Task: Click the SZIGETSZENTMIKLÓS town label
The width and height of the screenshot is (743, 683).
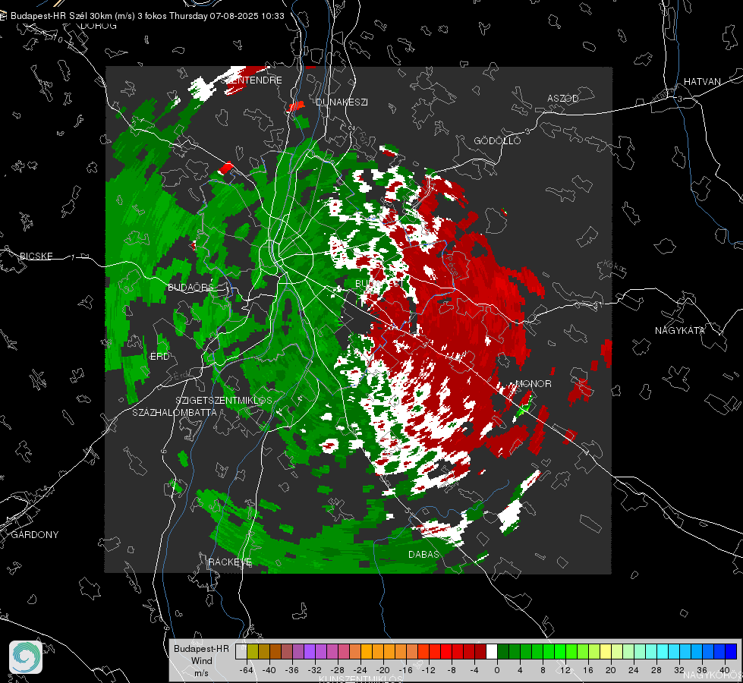Action: (x=224, y=401)
